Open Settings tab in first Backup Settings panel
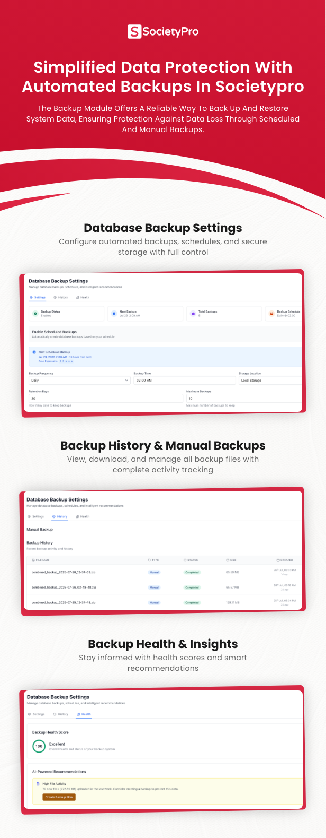 pos(38,297)
